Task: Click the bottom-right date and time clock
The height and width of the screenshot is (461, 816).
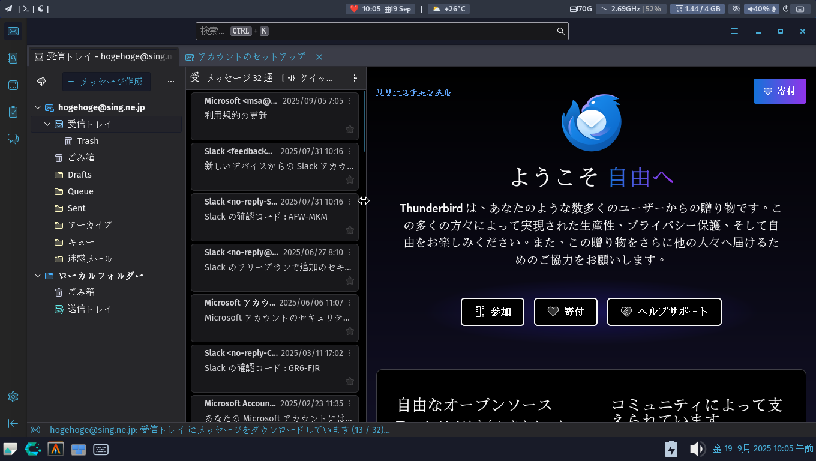Action: point(763,448)
